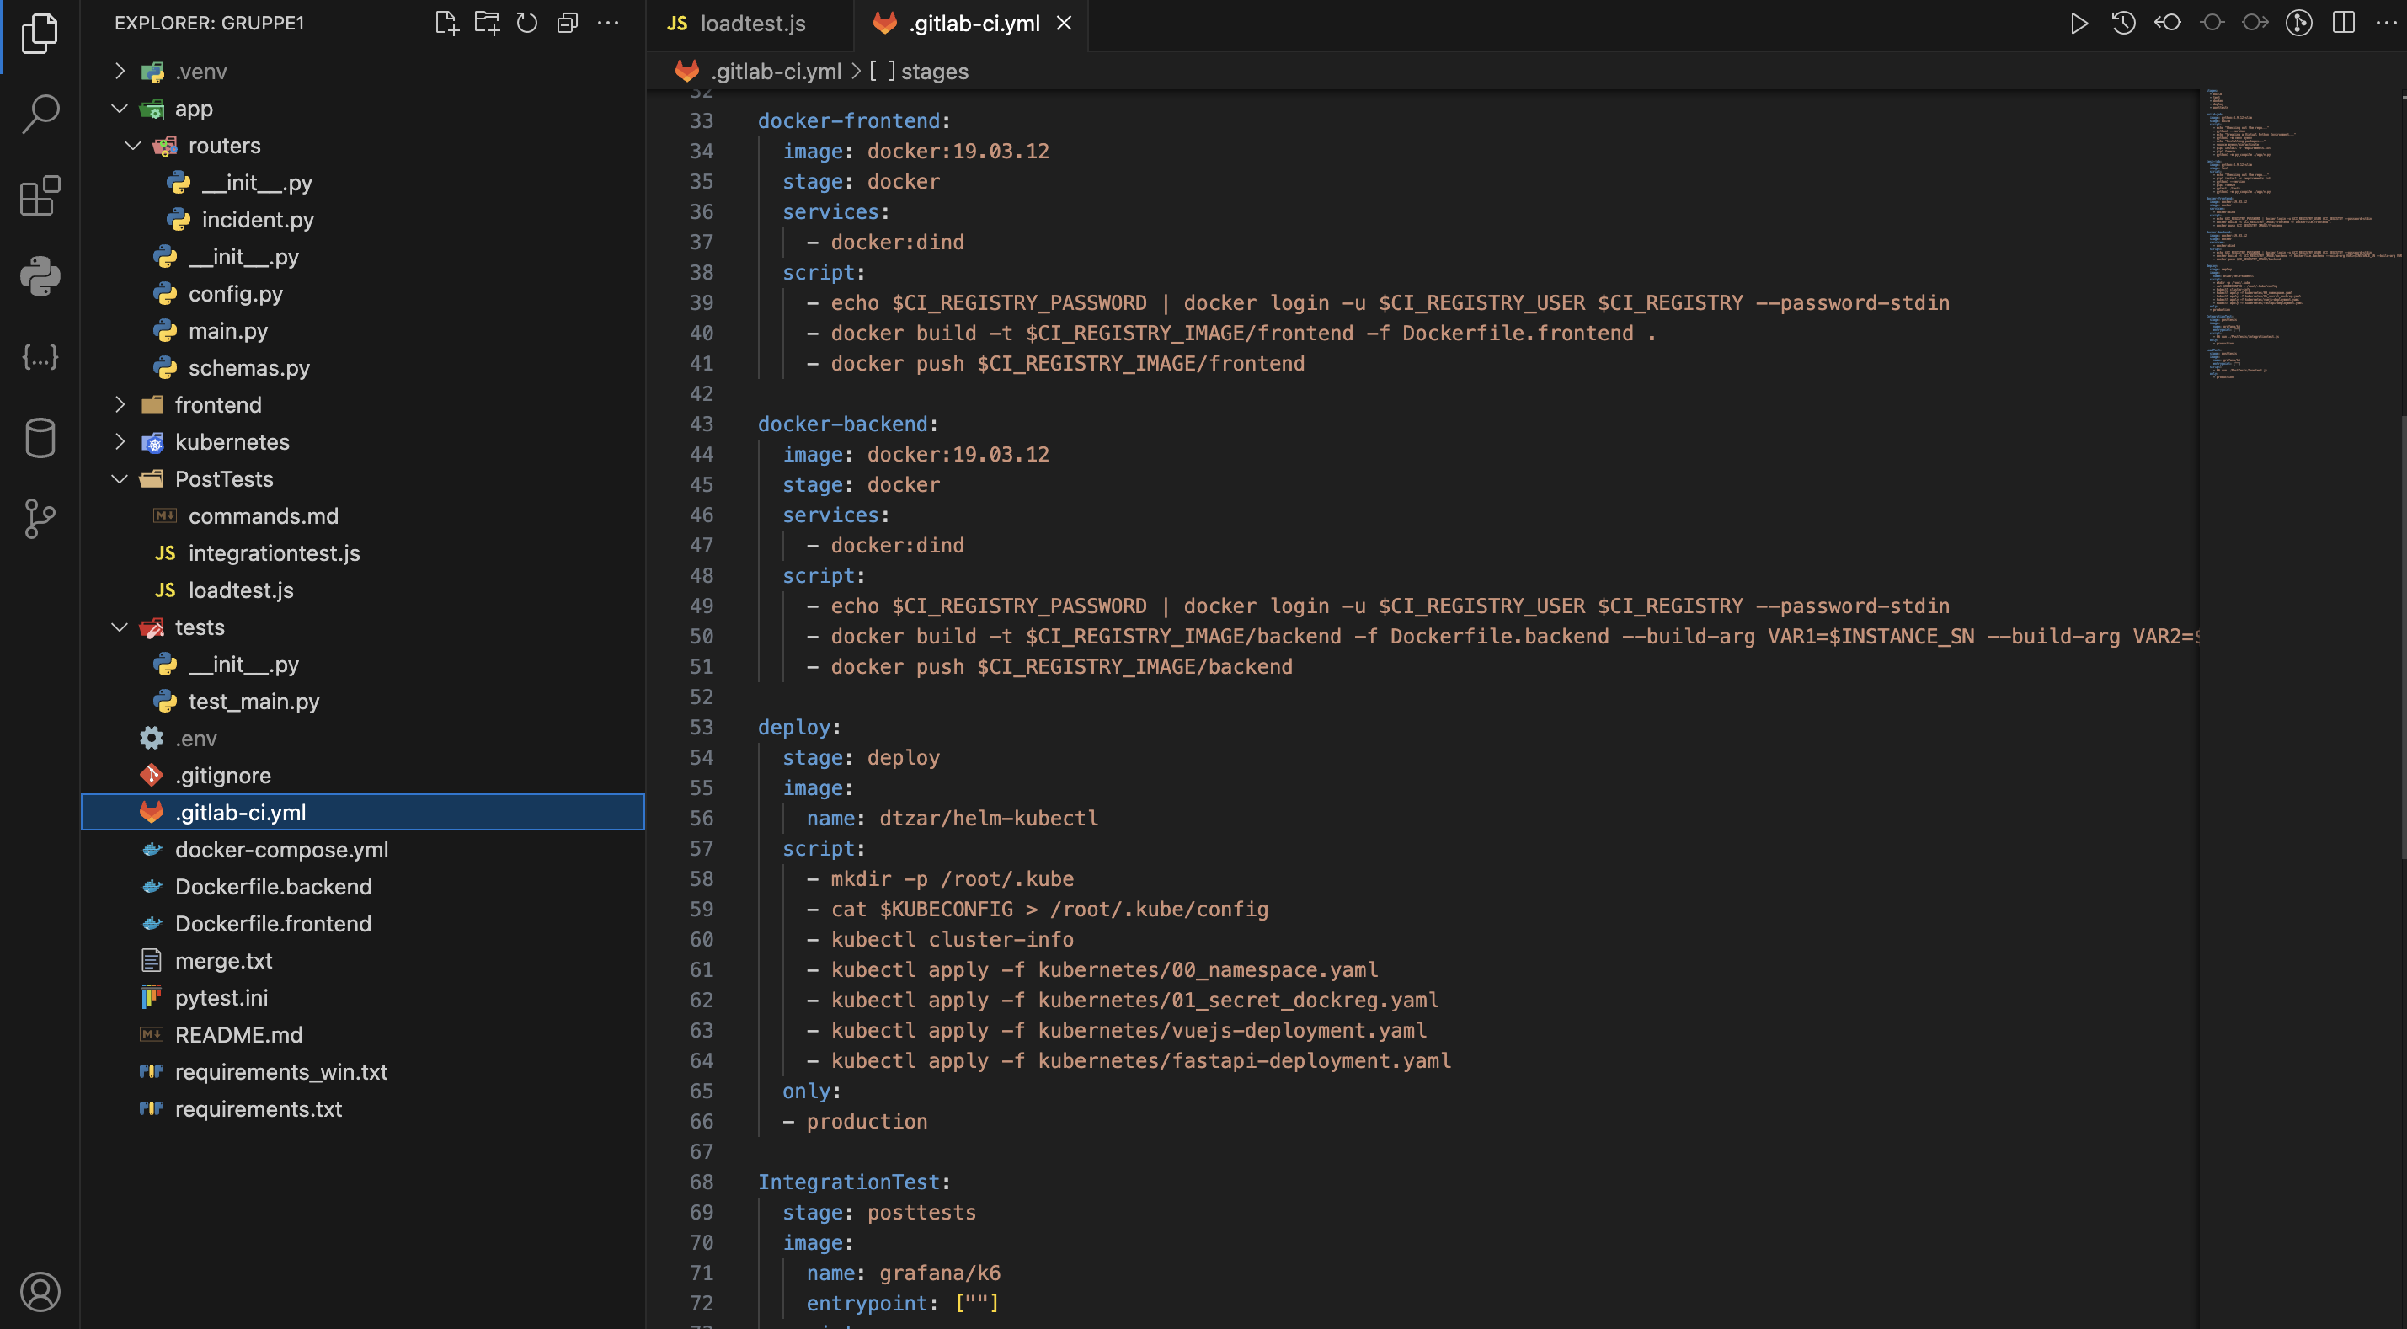Click the commit circle icon in editor toolbar
The image size is (2407, 1329).
2211,23
